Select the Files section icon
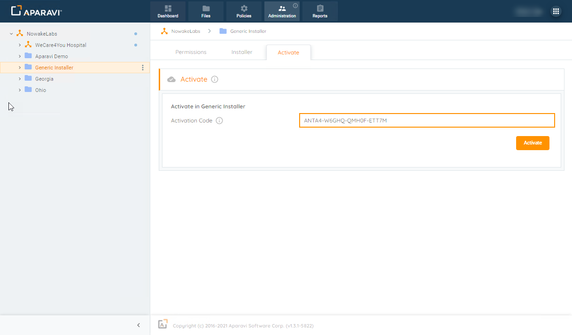 (x=206, y=11)
